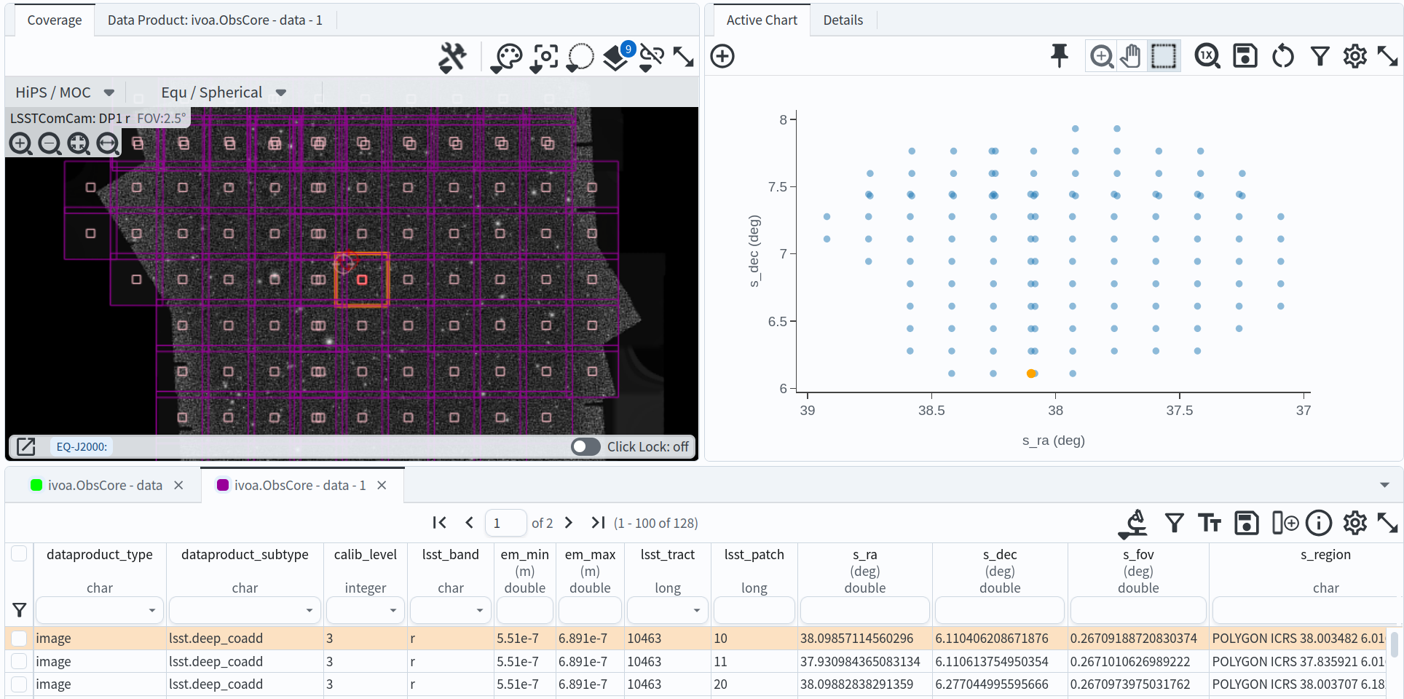
Task: Check the first image row checkbox
Action: 19,639
